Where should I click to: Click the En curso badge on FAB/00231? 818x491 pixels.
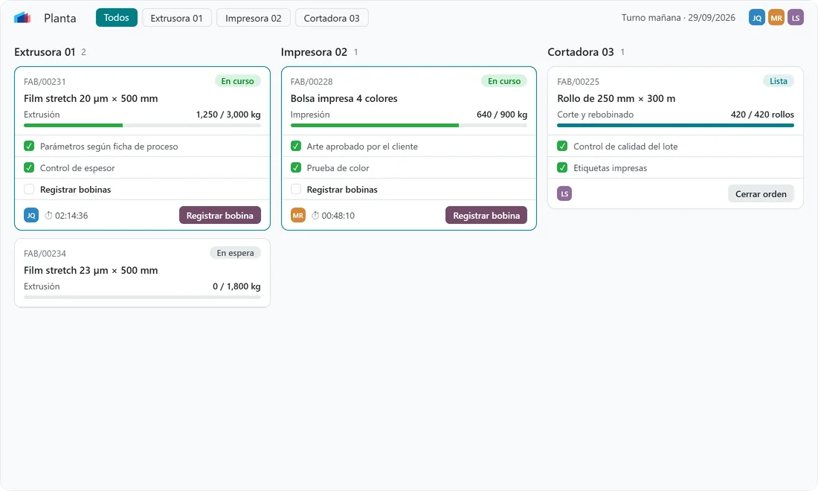(237, 81)
